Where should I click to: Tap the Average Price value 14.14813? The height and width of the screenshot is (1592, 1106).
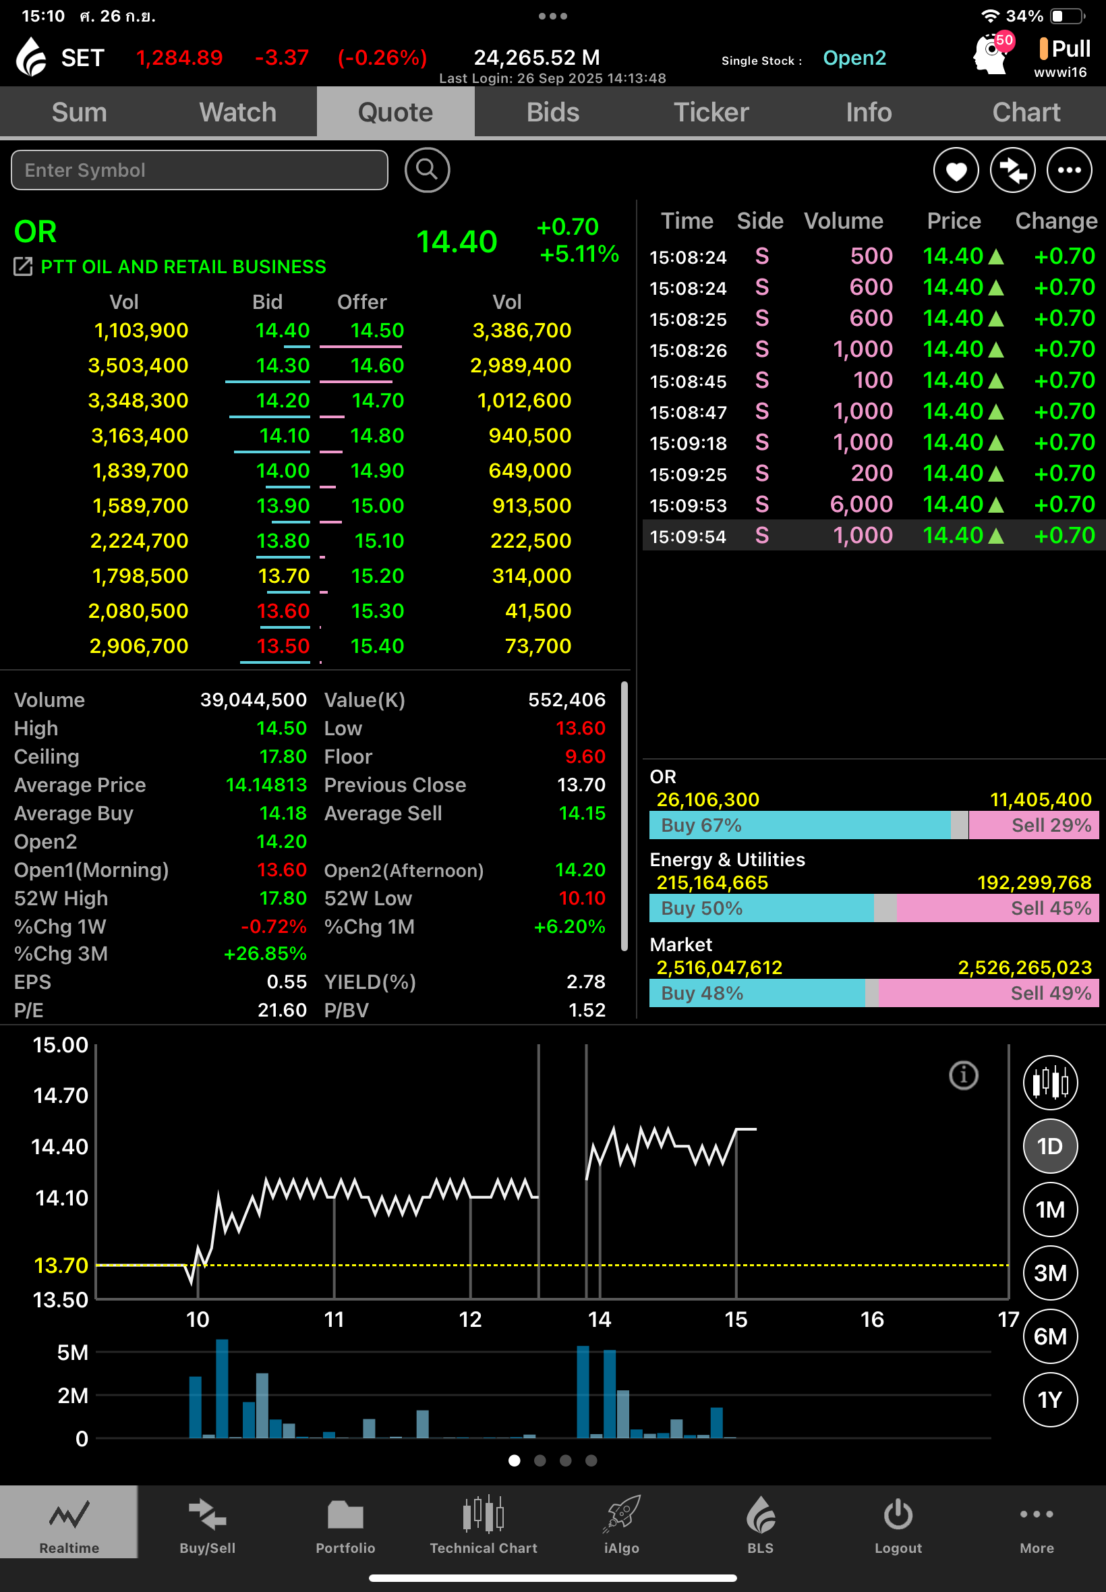tap(266, 785)
